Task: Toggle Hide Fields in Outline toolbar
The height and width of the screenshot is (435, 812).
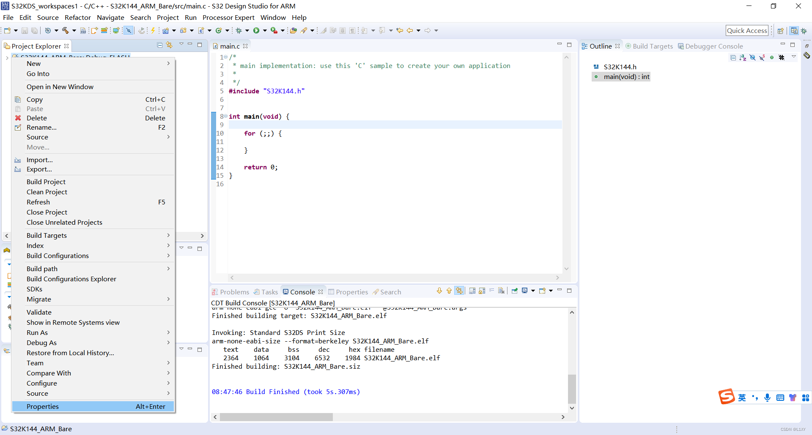Action: [752, 57]
